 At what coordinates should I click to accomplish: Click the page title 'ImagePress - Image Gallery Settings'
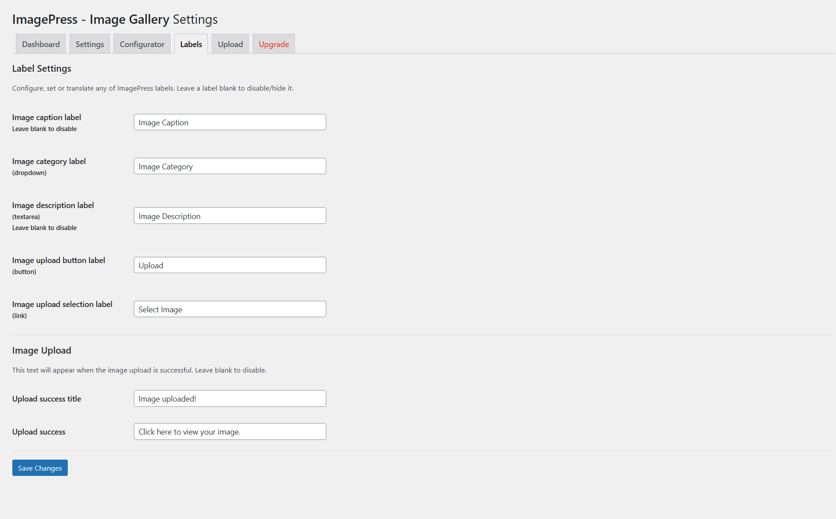(x=115, y=19)
